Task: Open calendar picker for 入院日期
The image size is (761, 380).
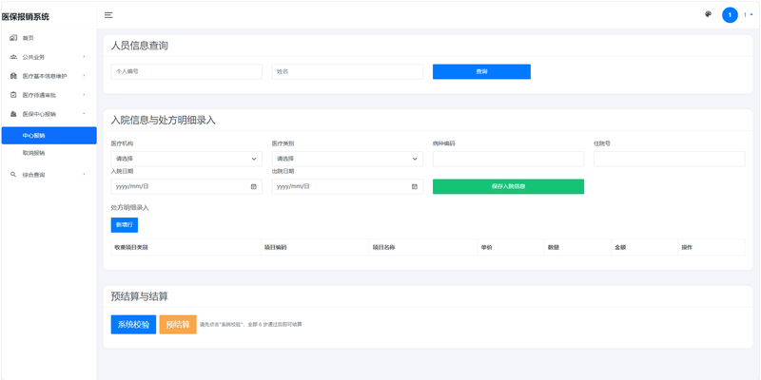Action: click(253, 186)
